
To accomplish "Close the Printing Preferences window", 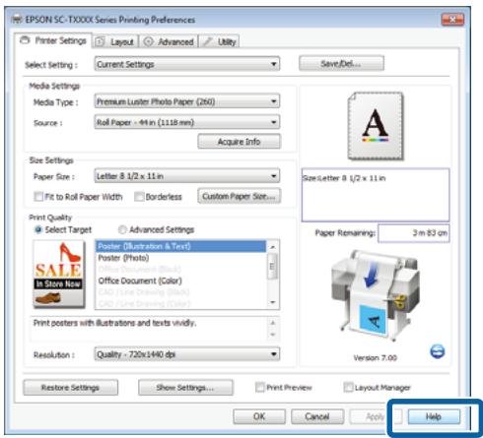I will coord(452,20).
